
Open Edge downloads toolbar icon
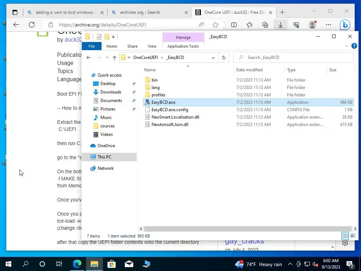280,25
